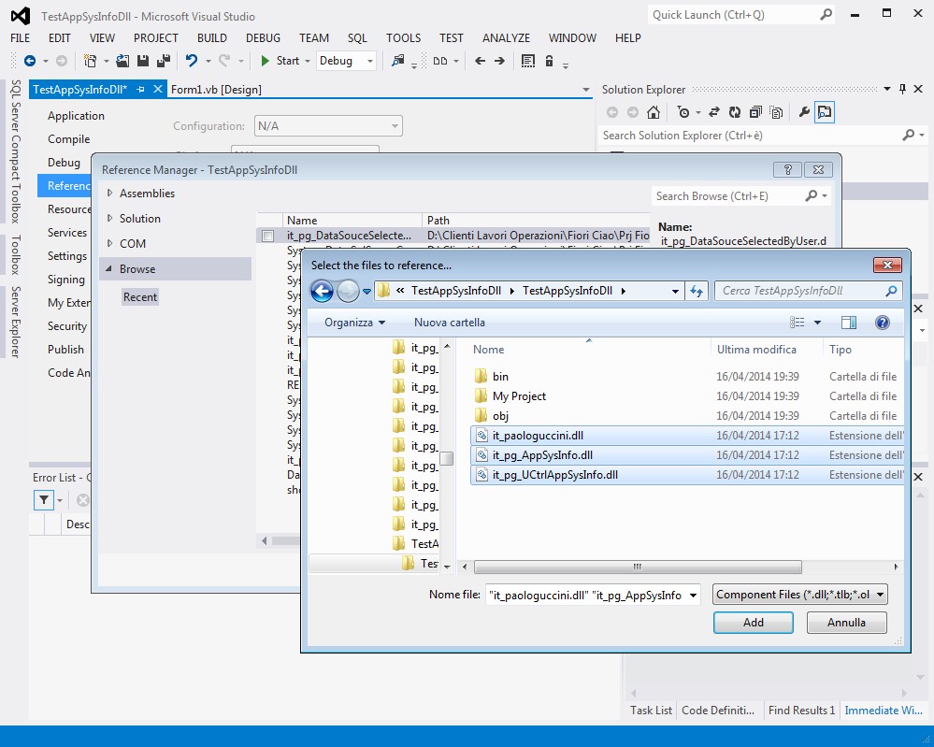Open the Application page in project properties

[x=76, y=116]
